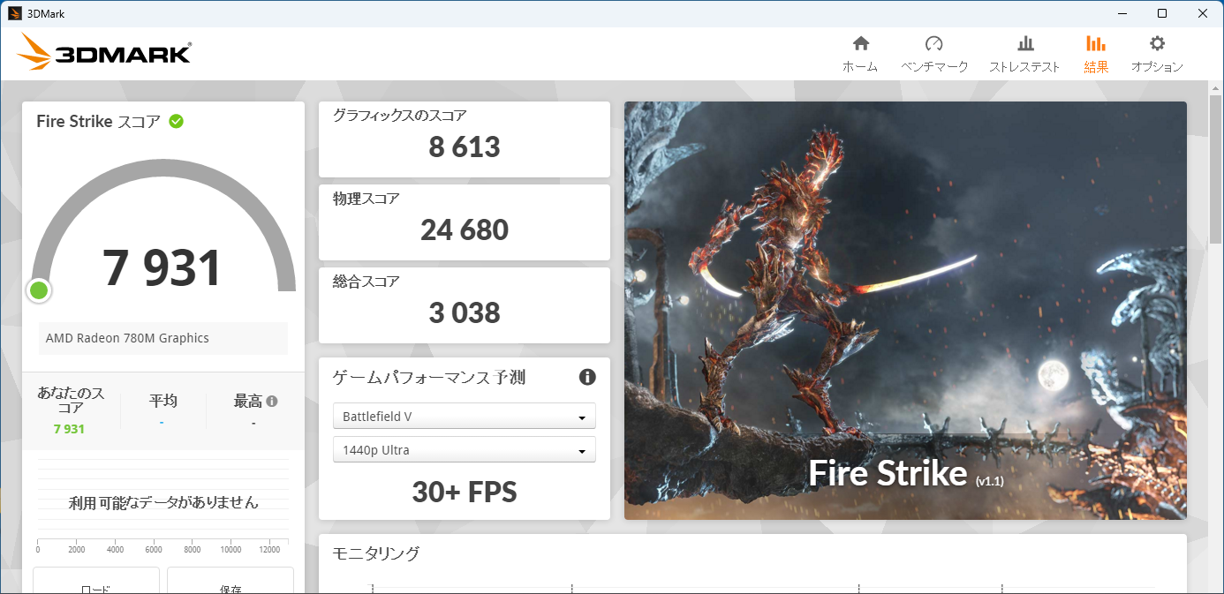Click the 総合スコア 3 038 card
The image size is (1224, 594).
[x=465, y=305]
